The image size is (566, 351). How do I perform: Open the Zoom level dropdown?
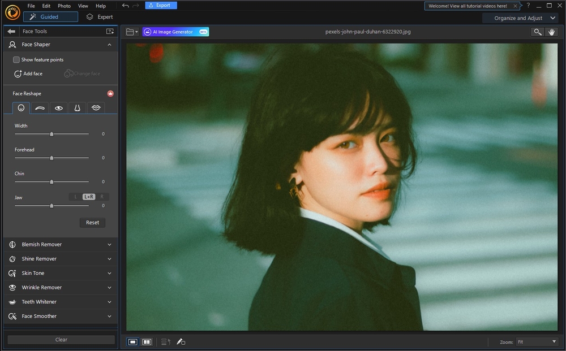click(535, 341)
